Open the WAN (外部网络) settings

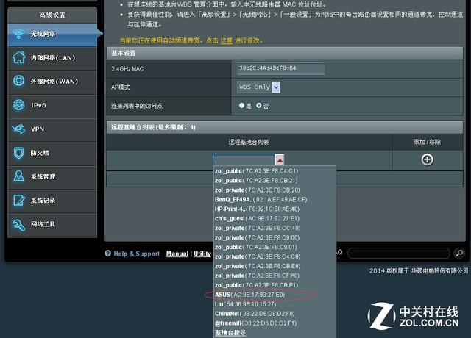coord(52,82)
